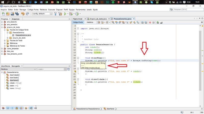Click Clean and Build Project icon
204x114 pixels.
(60, 14)
